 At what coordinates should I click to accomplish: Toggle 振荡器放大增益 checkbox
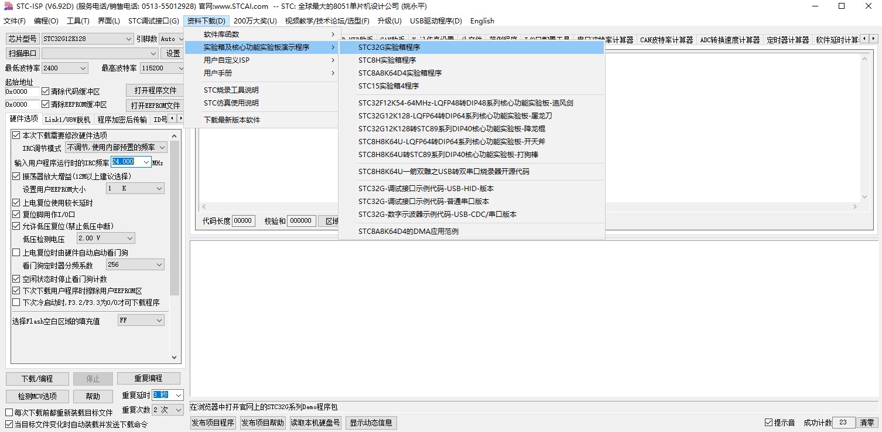click(16, 176)
